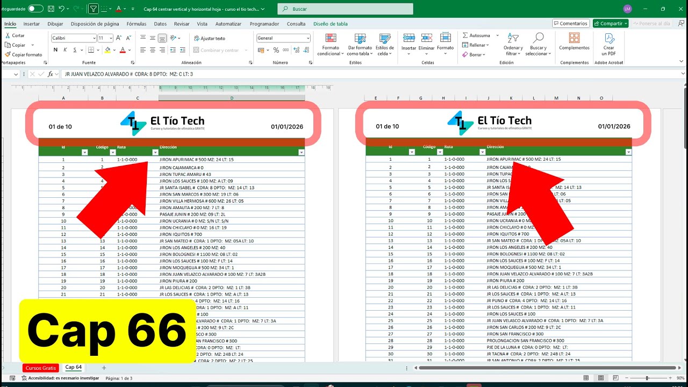Open the Vista ribbon tab
The width and height of the screenshot is (688, 387).
point(202,24)
